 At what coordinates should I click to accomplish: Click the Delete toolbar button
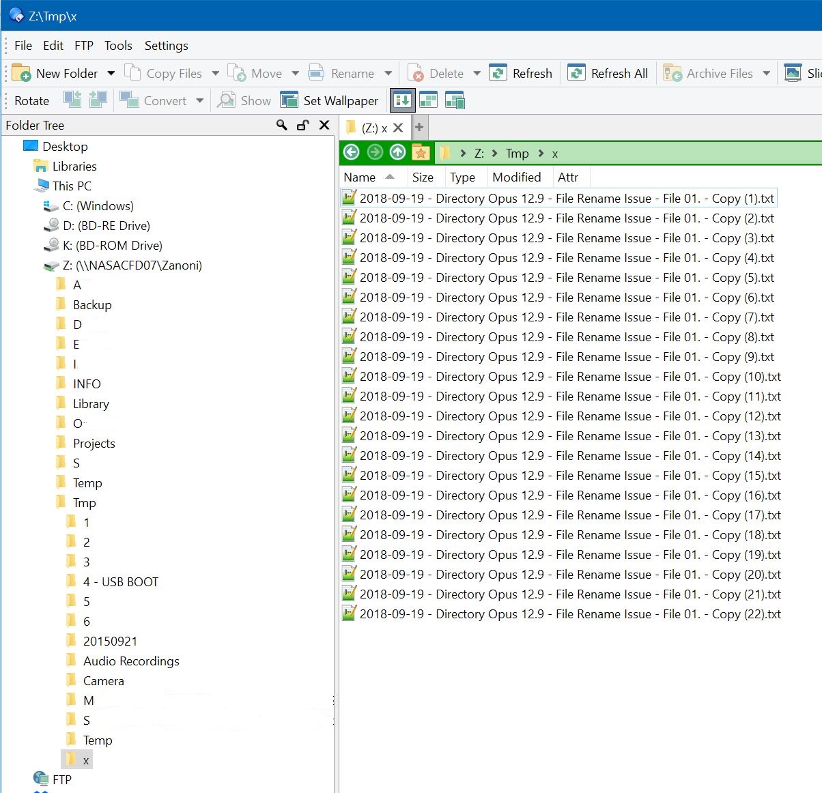pyautogui.click(x=436, y=73)
